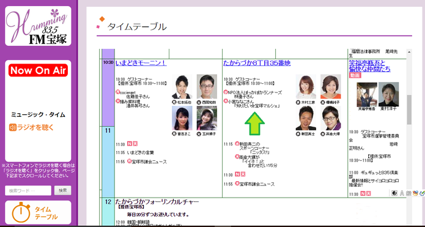This screenshot has height=227, width=425.
Task: Click the 天 weather icon under たからづか8丁目35番地
Action: click(x=243, y=174)
